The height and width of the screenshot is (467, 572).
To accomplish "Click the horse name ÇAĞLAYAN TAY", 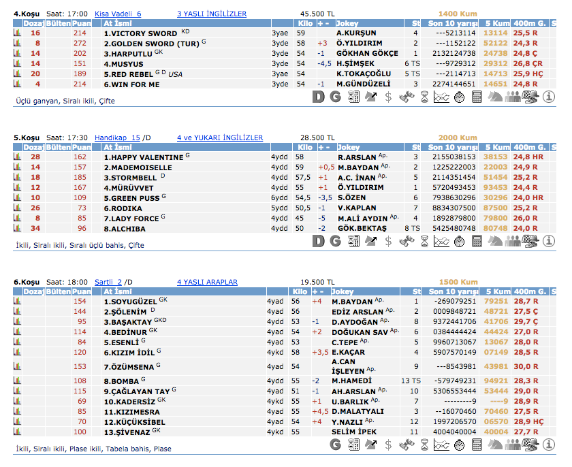I will point(137,391).
